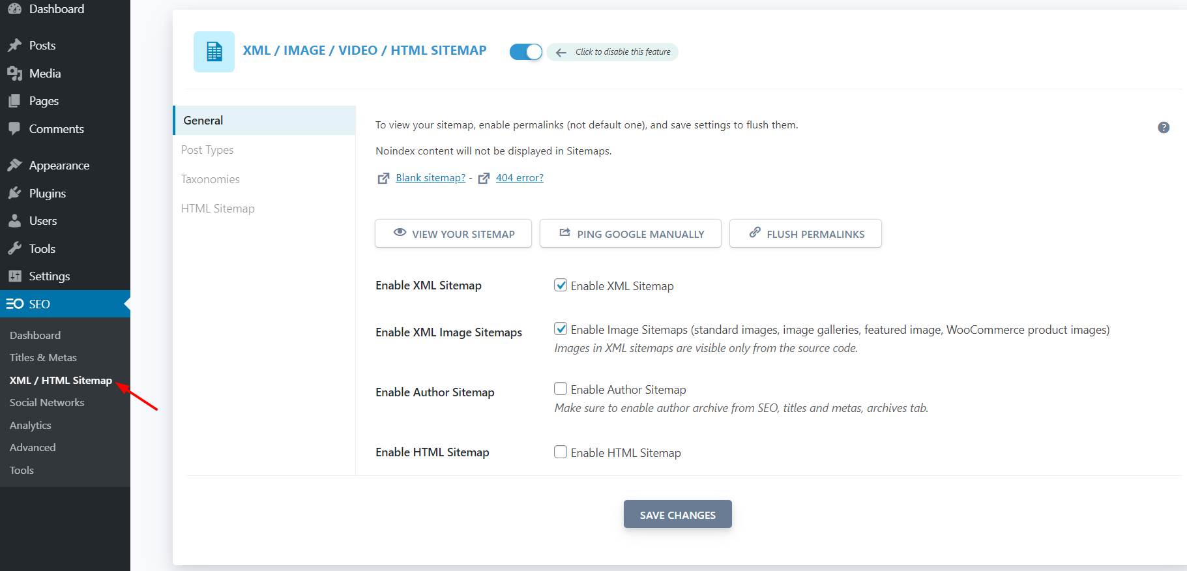This screenshot has height=571, width=1187.
Task: Check Enable Author Sitemap checkbox
Action: coord(561,388)
